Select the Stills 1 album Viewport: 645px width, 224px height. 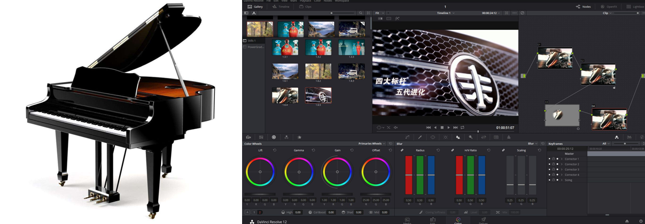tap(251, 41)
